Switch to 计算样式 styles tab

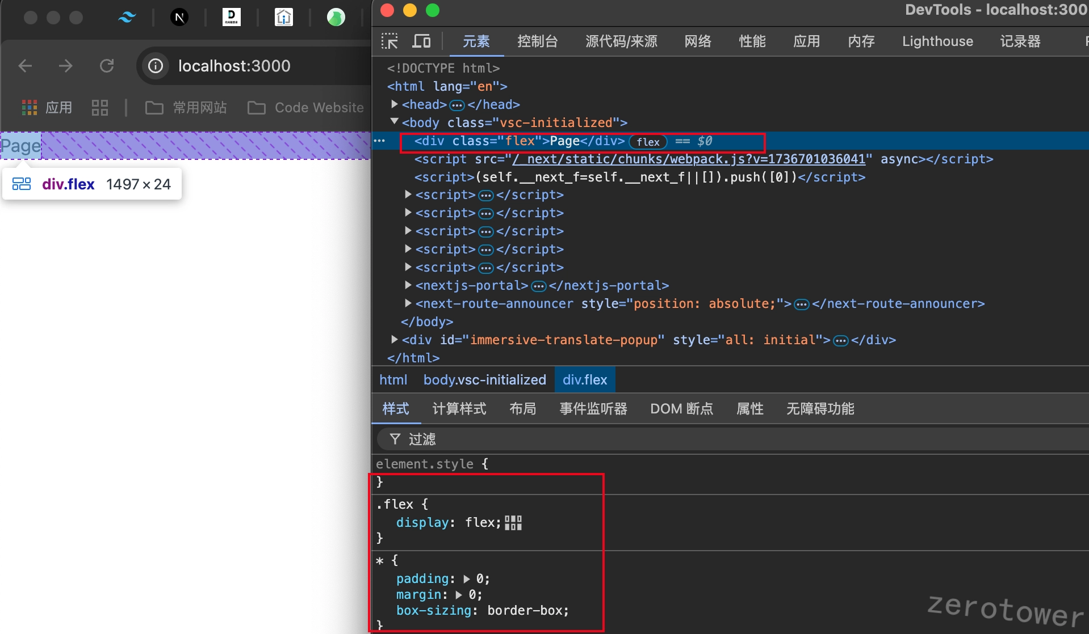pyautogui.click(x=459, y=409)
